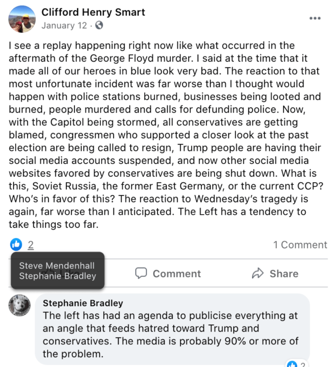Click the reaction count on Stephanie's comment
Screen dimensions: 329x367
tap(302, 364)
